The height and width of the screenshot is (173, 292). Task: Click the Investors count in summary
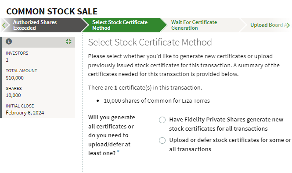tap(7, 60)
